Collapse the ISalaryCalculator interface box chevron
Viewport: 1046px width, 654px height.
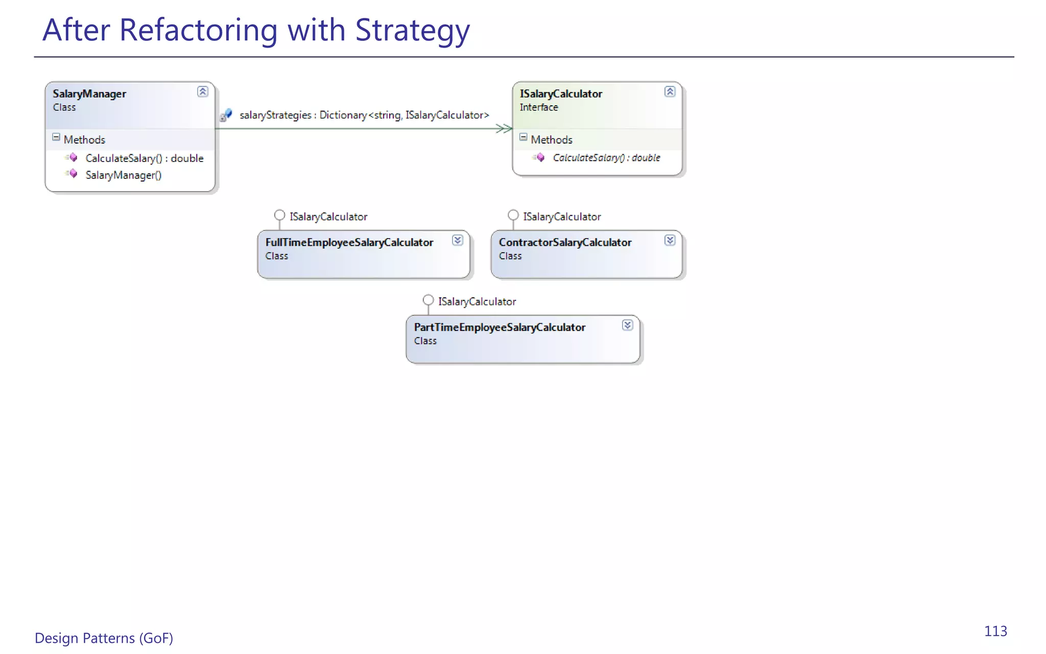pos(670,92)
